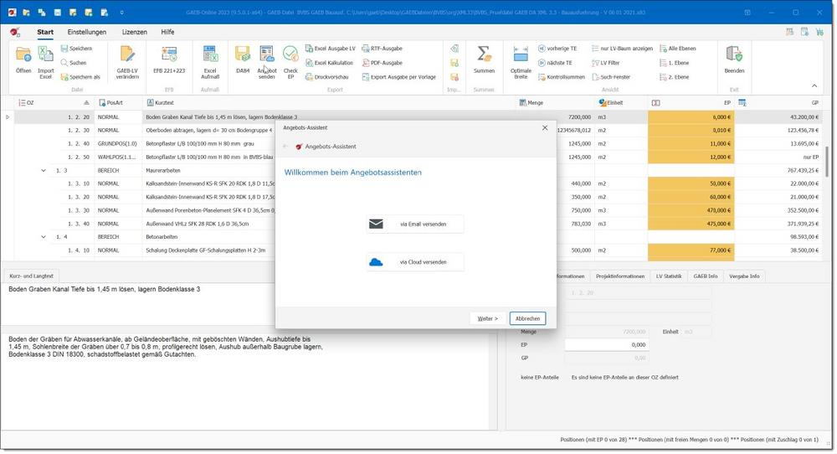Choose via Email versenden option
The image size is (837, 454).
pyautogui.click(x=415, y=224)
